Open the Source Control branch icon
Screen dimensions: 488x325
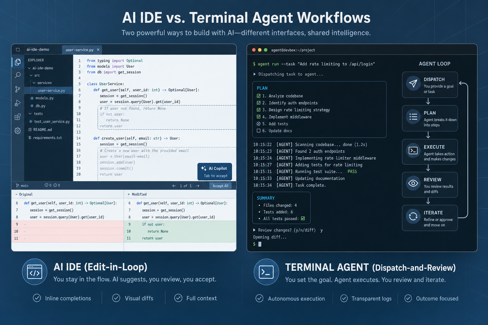pos(18,89)
